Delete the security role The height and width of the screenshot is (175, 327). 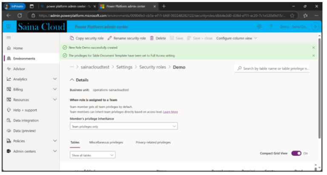click(158, 38)
